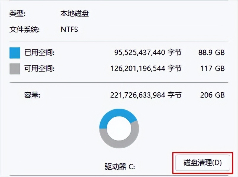Click the gray free portion of donut chart

[x=119, y=144]
